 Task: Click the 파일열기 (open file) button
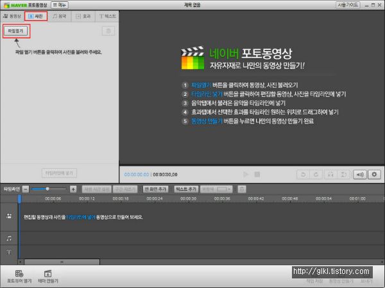[x=15, y=31]
